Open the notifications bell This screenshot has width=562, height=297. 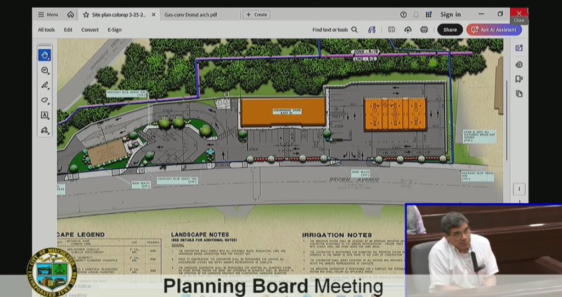coord(416,15)
